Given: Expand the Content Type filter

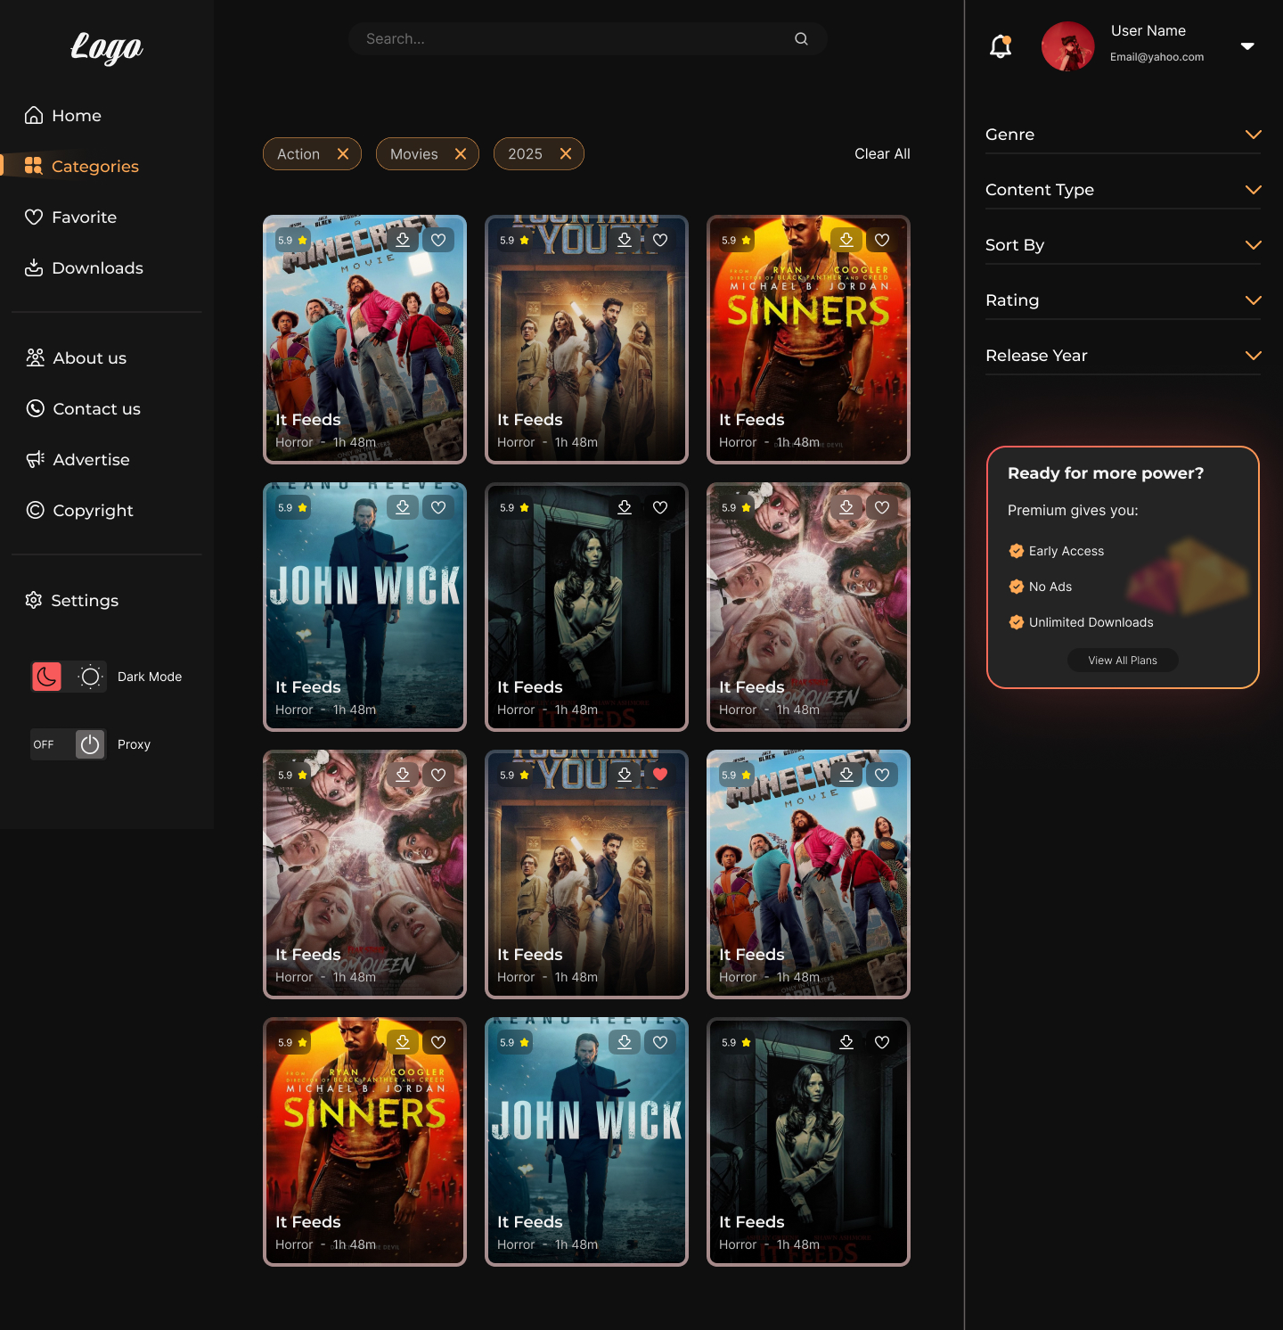Looking at the screenshot, I should click(1123, 190).
